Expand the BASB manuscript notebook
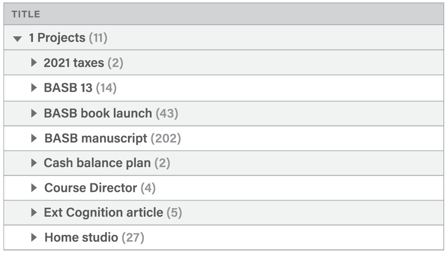445x253 pixels. click(x=34, y=138)
